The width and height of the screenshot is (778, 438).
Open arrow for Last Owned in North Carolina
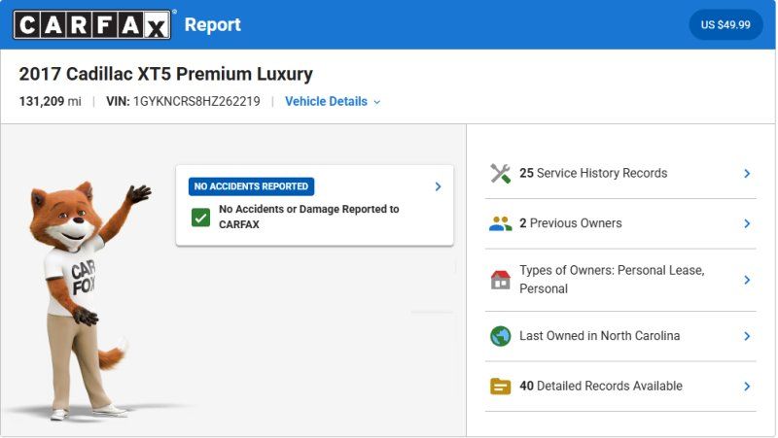(747, 336)
